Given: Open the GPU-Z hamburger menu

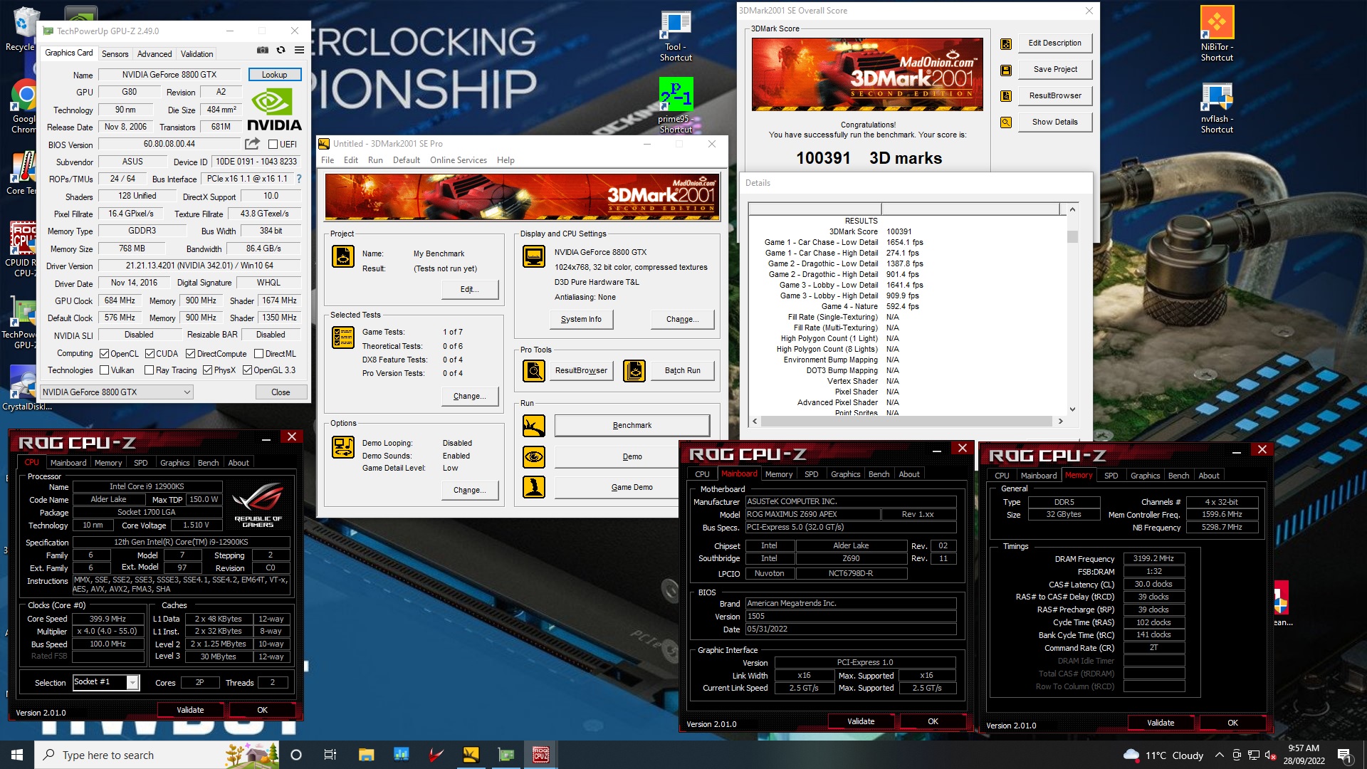Looking at the screenshot, I should (299, 50).
